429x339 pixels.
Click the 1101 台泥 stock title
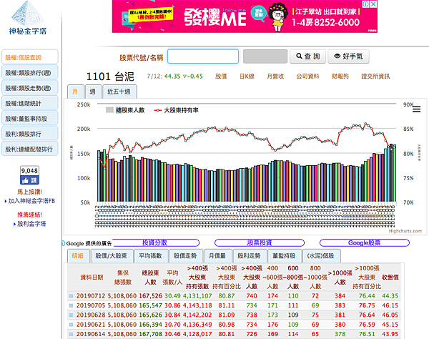(x=110, y=77)
